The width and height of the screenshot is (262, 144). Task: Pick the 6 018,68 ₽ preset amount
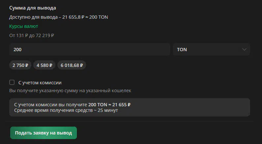click(x=72, y=65)
